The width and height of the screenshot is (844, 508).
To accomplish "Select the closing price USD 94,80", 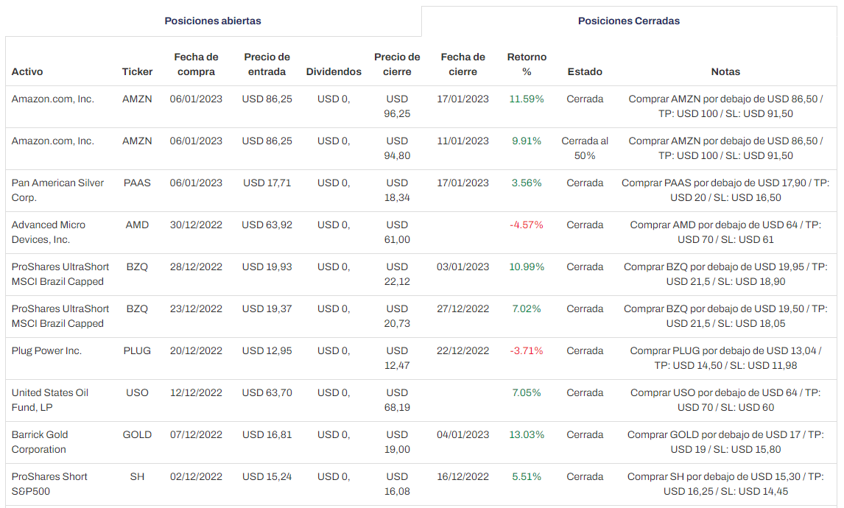I will click(397, 149).
